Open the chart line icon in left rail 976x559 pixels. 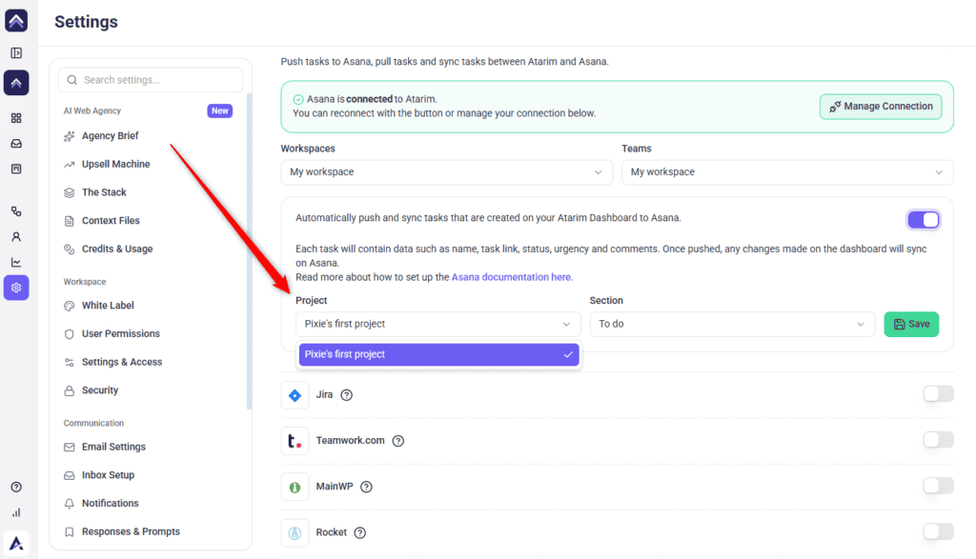point(16,263)
